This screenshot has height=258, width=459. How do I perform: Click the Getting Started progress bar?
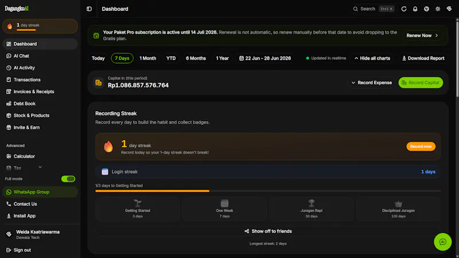pyautogui.click(x=268, y=191)
